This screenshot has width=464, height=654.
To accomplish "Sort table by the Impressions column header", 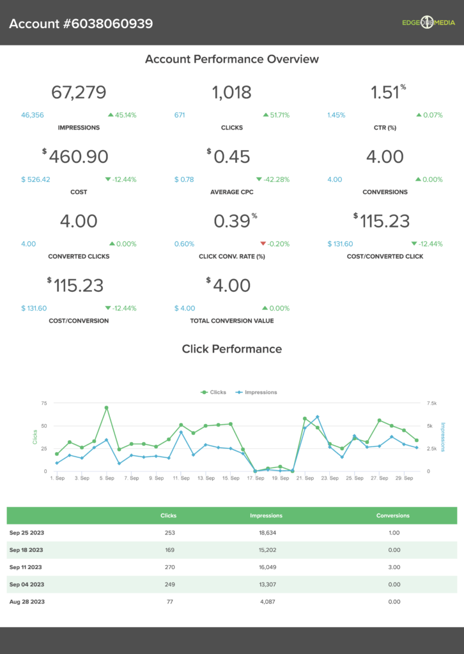I will pyautogui.click(x=266, y=515).
